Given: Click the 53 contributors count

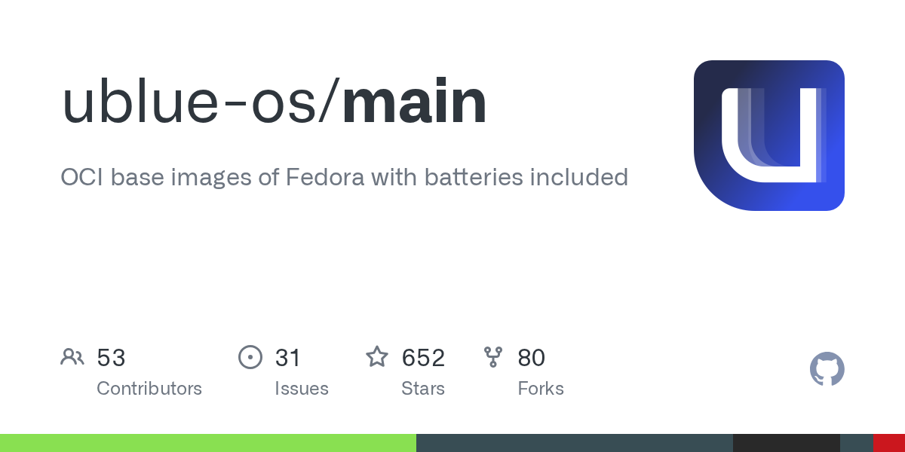Looking at the screenshot, I should pos(111,357).
